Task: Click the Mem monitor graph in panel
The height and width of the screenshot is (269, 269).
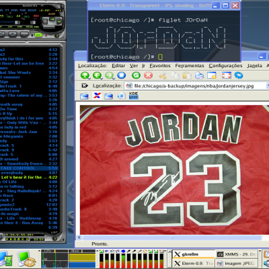Action: coord(82,259)
